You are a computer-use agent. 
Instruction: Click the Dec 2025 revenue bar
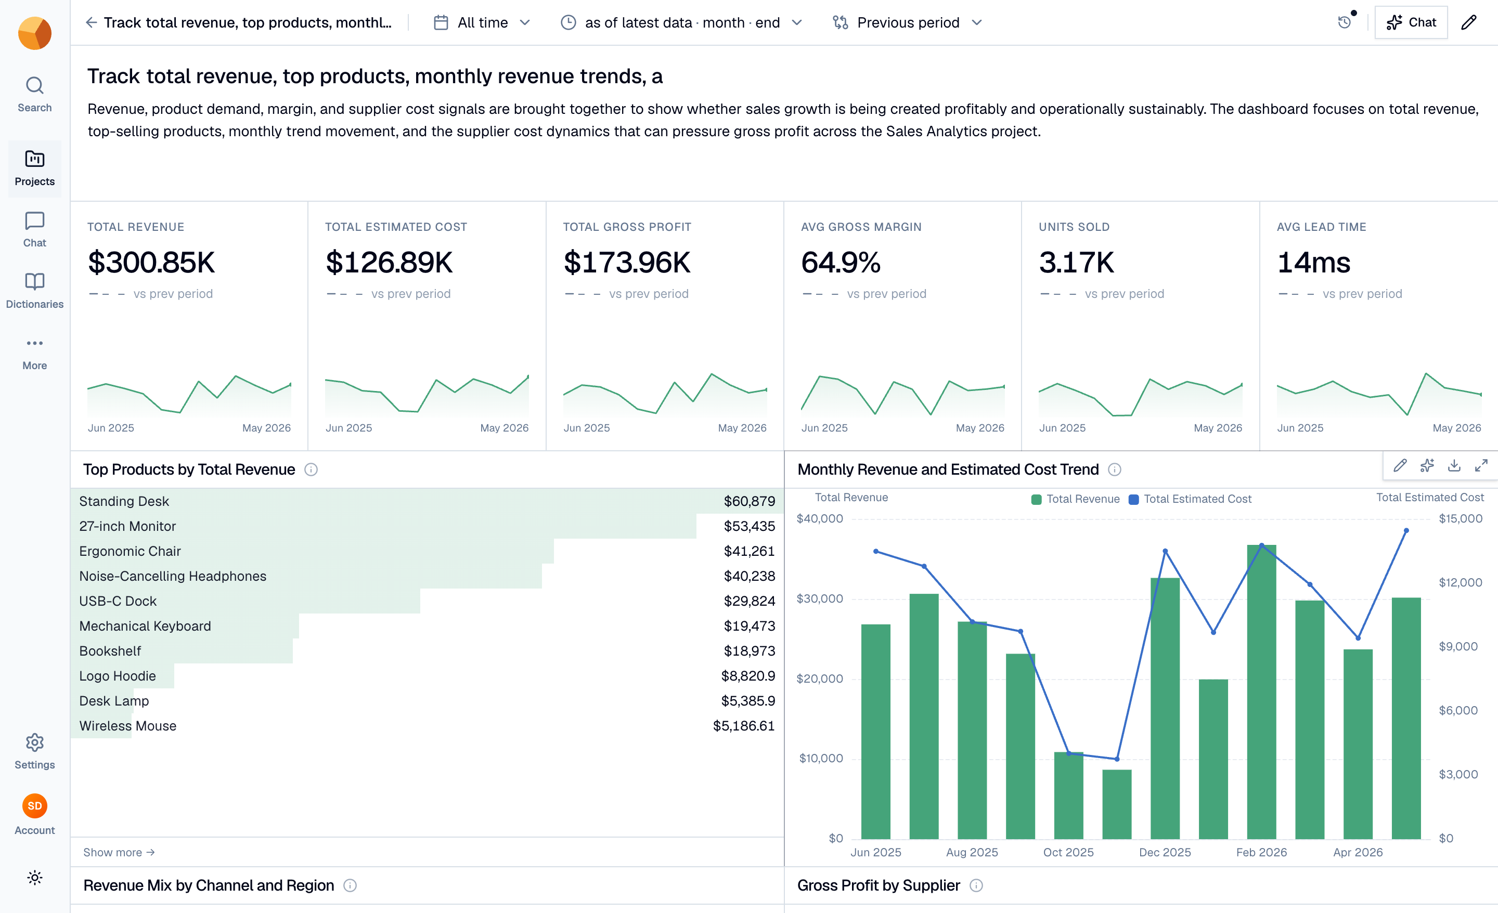point(1165,708)
